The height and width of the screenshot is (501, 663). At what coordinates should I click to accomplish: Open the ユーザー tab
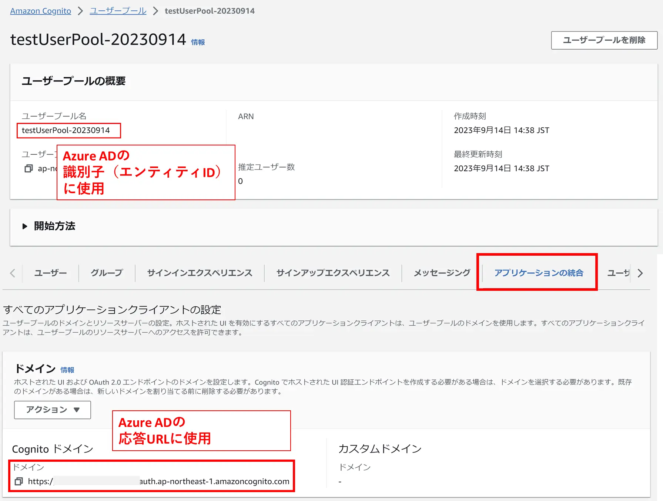[50, 273]
